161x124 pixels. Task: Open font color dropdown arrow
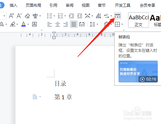click(x=28, y=24)
